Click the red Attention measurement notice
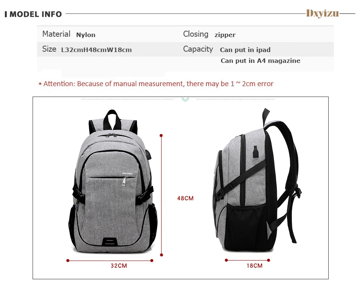 [x=156, y=84]
